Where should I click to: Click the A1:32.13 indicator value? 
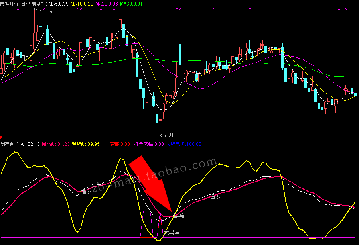click(30, 144)
